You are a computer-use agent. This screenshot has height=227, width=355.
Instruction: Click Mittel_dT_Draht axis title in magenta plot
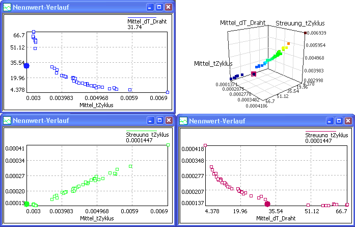pyautogui.click(x=276, y=218)
